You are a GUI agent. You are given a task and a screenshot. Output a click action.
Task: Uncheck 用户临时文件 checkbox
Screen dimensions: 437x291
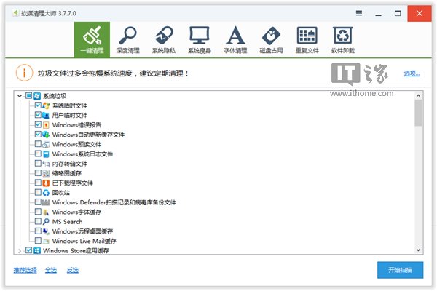point(38,115)
